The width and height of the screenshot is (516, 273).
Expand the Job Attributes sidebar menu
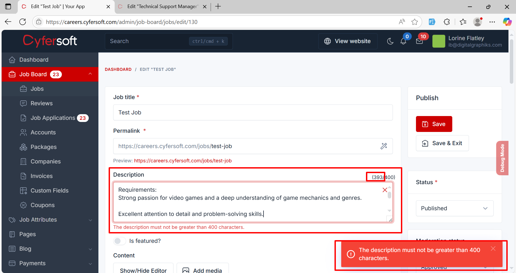50,220
